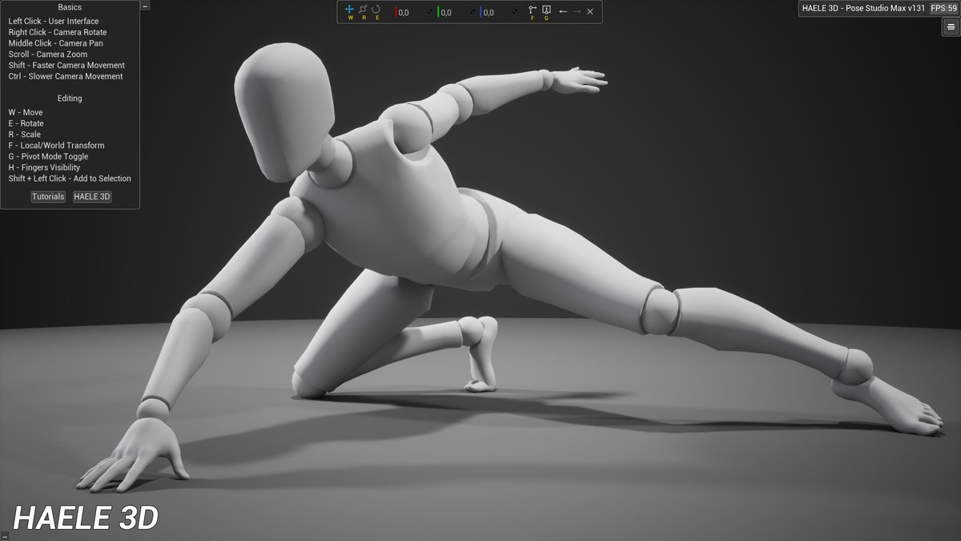Click 'Scroll - Camera Zoom' text
961x541 pixels.
click(48, 55)
